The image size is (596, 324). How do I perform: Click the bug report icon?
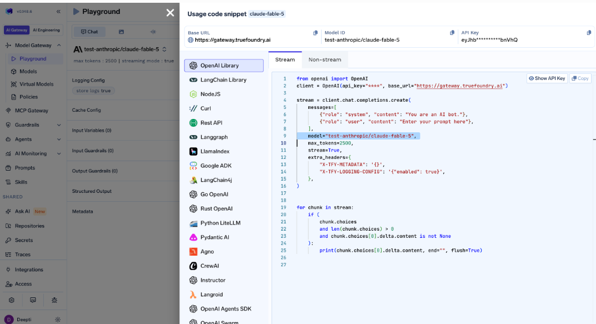click(x=54, y=300)
